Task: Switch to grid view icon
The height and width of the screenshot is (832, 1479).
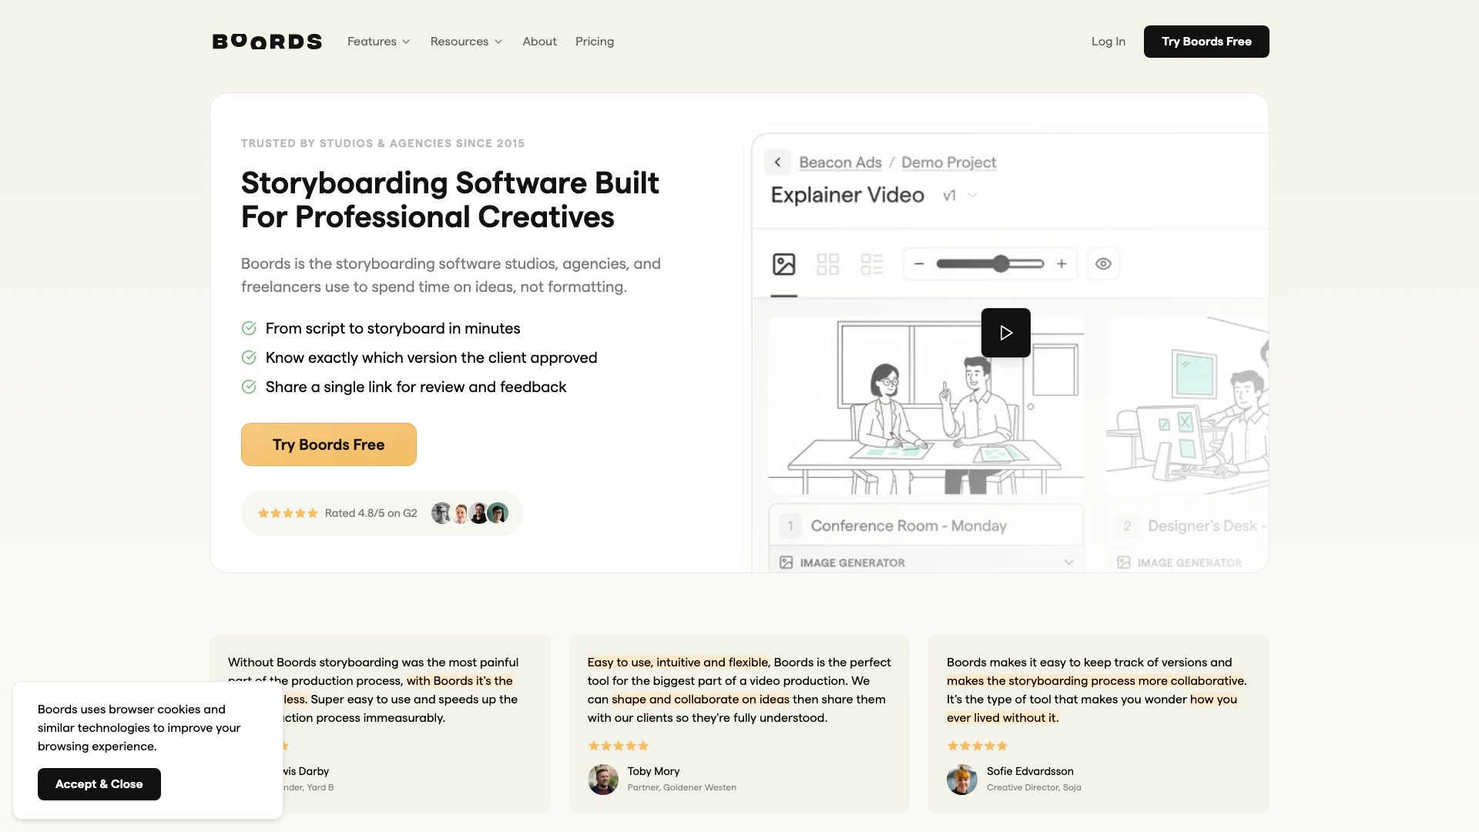Action: click(x=827, y=264)
